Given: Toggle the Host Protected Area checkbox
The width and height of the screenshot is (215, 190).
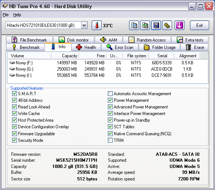Looking at the screenshot, I should click(x=14, y=120).
